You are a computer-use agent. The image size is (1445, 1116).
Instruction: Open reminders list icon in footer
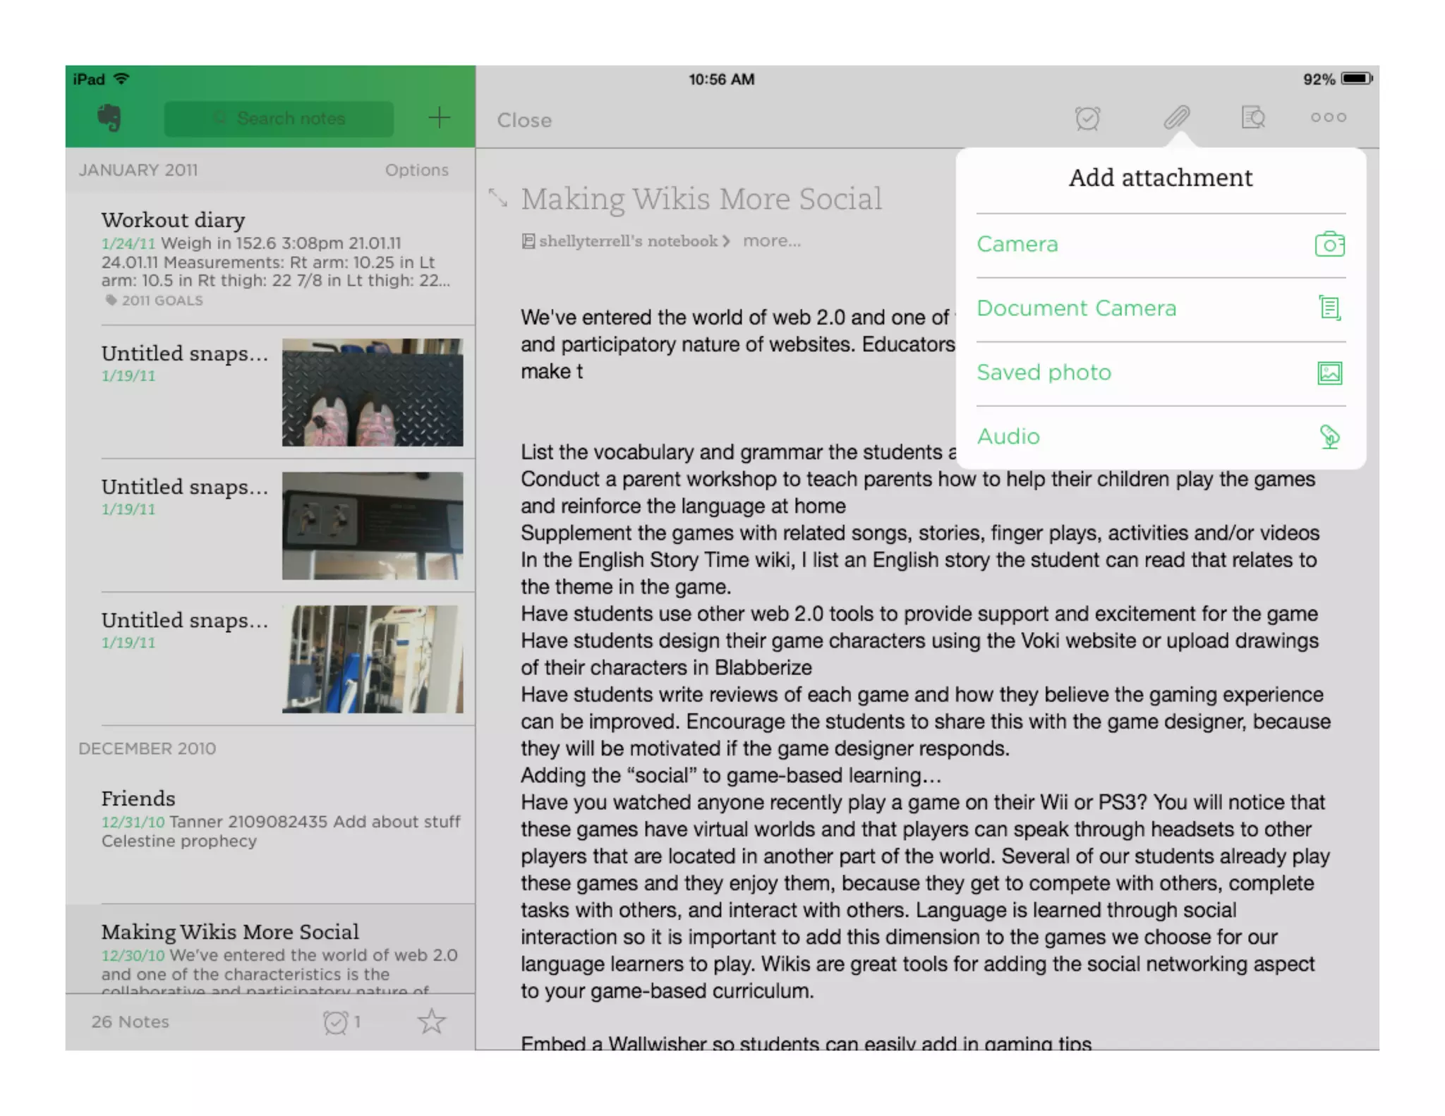tap(337, 1021)
